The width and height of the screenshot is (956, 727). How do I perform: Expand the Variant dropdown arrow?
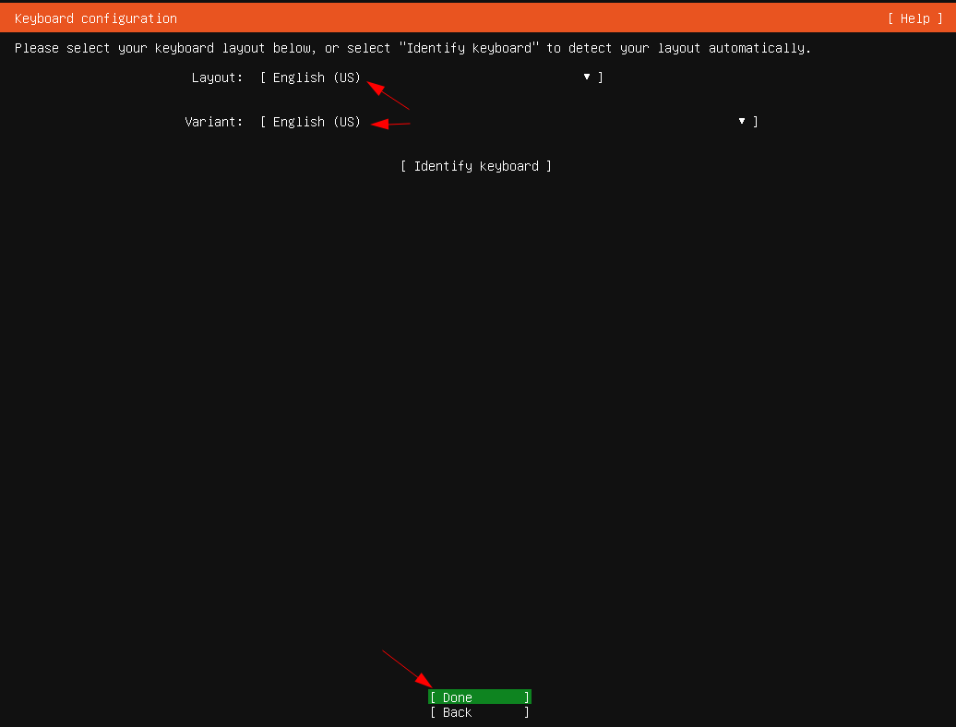point(742,121)
